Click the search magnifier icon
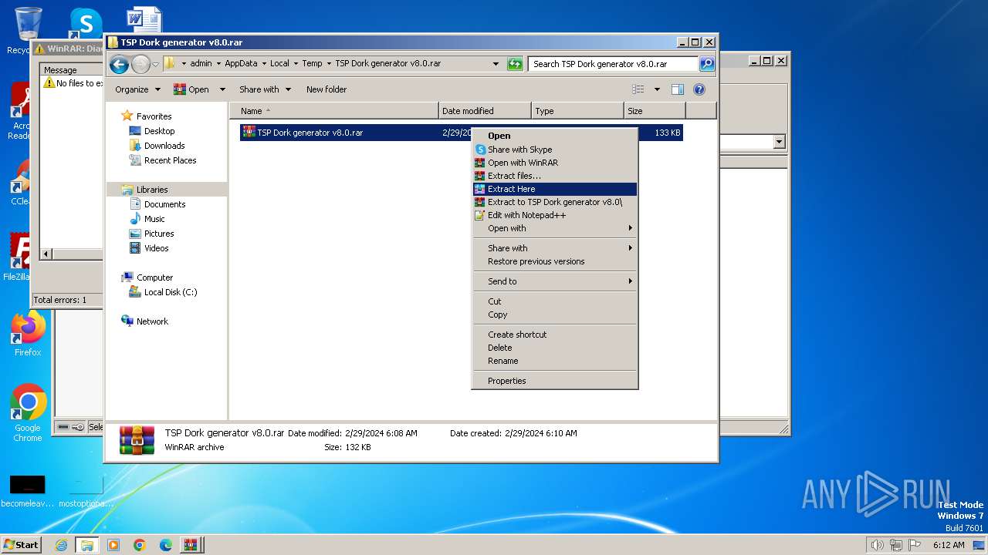 pos(706,64)
